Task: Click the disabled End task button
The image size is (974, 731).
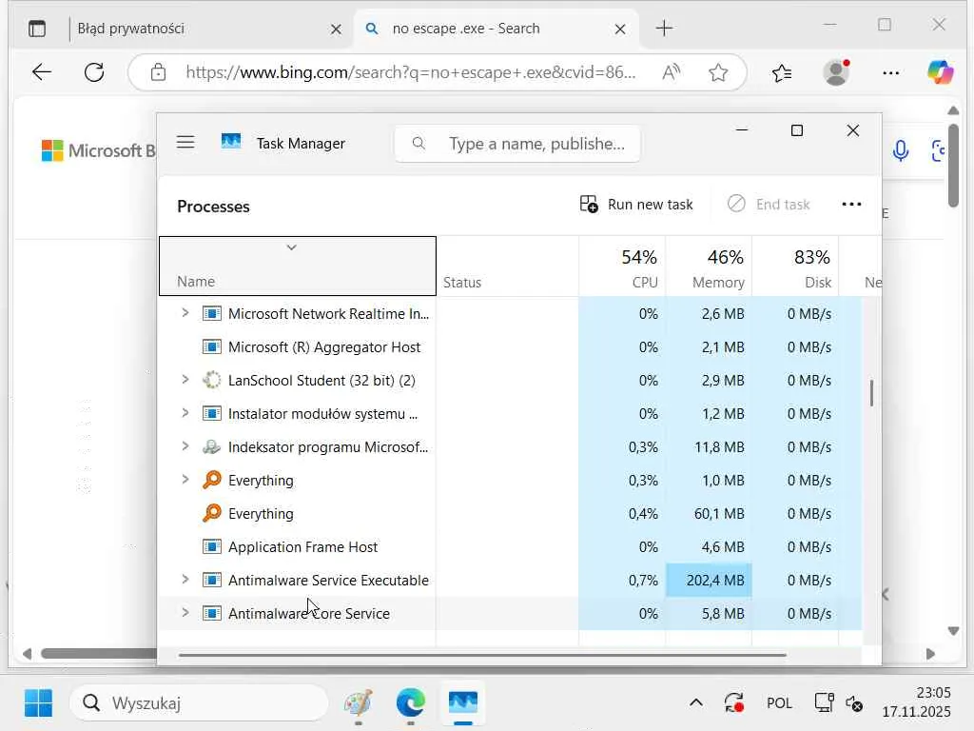Action: (x=769, y=205)
